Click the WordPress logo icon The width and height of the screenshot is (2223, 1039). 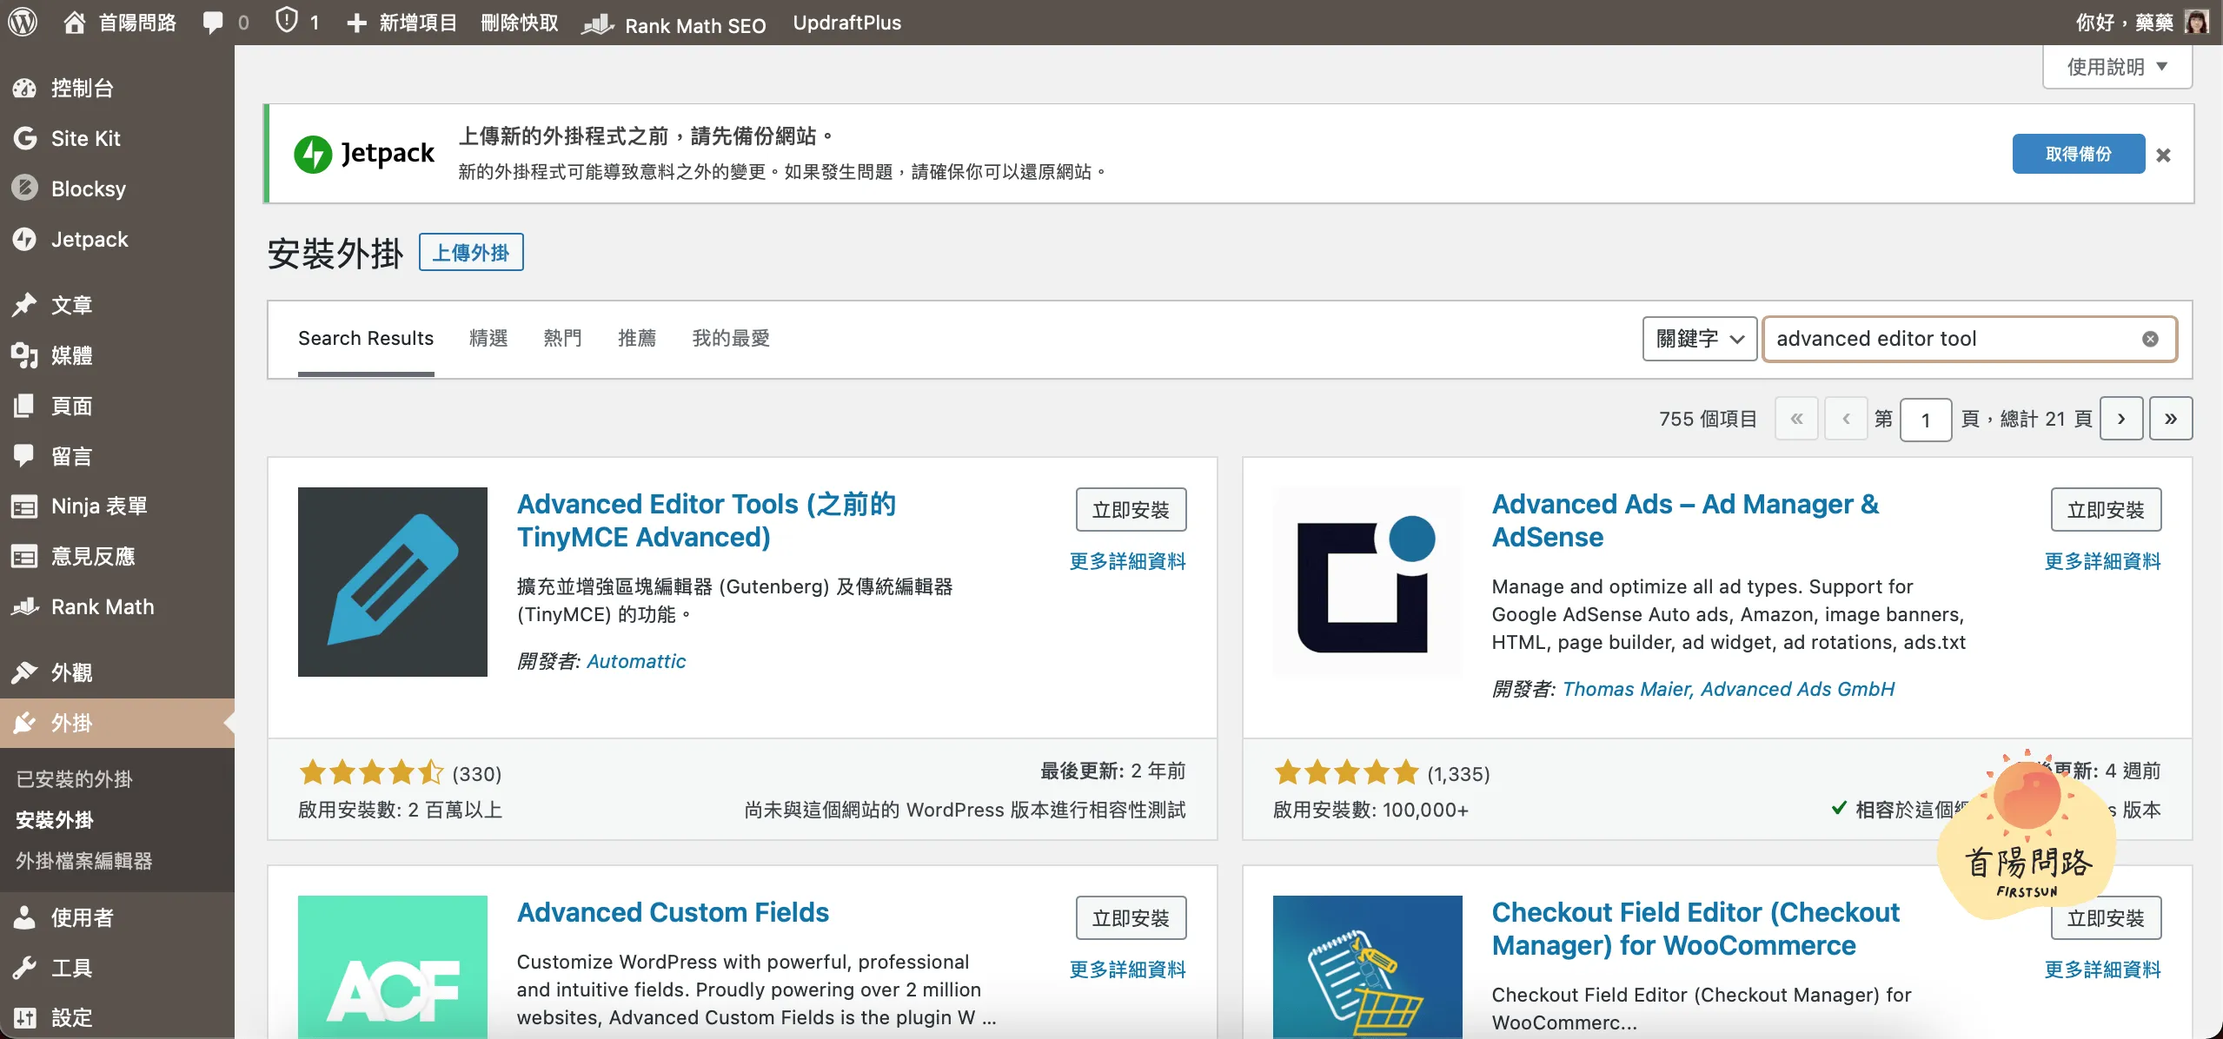tap(23, 22)
